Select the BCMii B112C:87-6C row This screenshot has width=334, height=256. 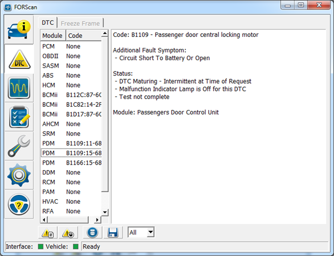(x=72, y=95)
